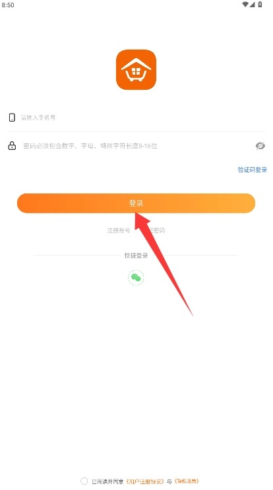Tap the 快捷登录 quick login label
This screenshot has width=273, height=490.
click(136, 256)
